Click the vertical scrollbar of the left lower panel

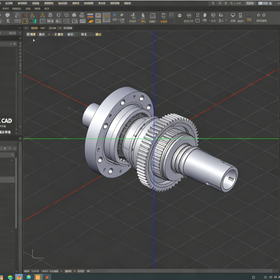point(16,193)
